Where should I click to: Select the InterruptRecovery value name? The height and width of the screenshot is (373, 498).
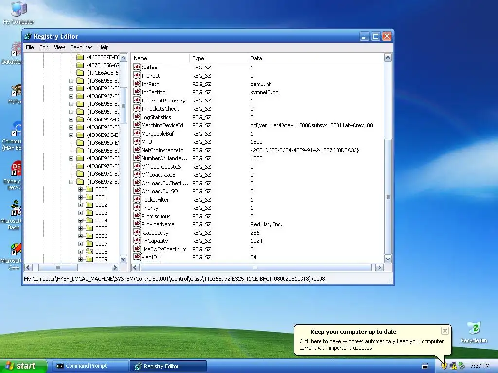[x=163, y=100]
